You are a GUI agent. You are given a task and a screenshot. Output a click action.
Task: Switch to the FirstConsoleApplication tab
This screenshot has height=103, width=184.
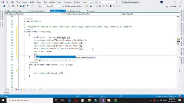click(x=14, y=11)
